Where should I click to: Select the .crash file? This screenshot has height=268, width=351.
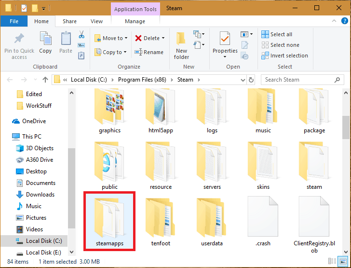[x=263, y=221]
